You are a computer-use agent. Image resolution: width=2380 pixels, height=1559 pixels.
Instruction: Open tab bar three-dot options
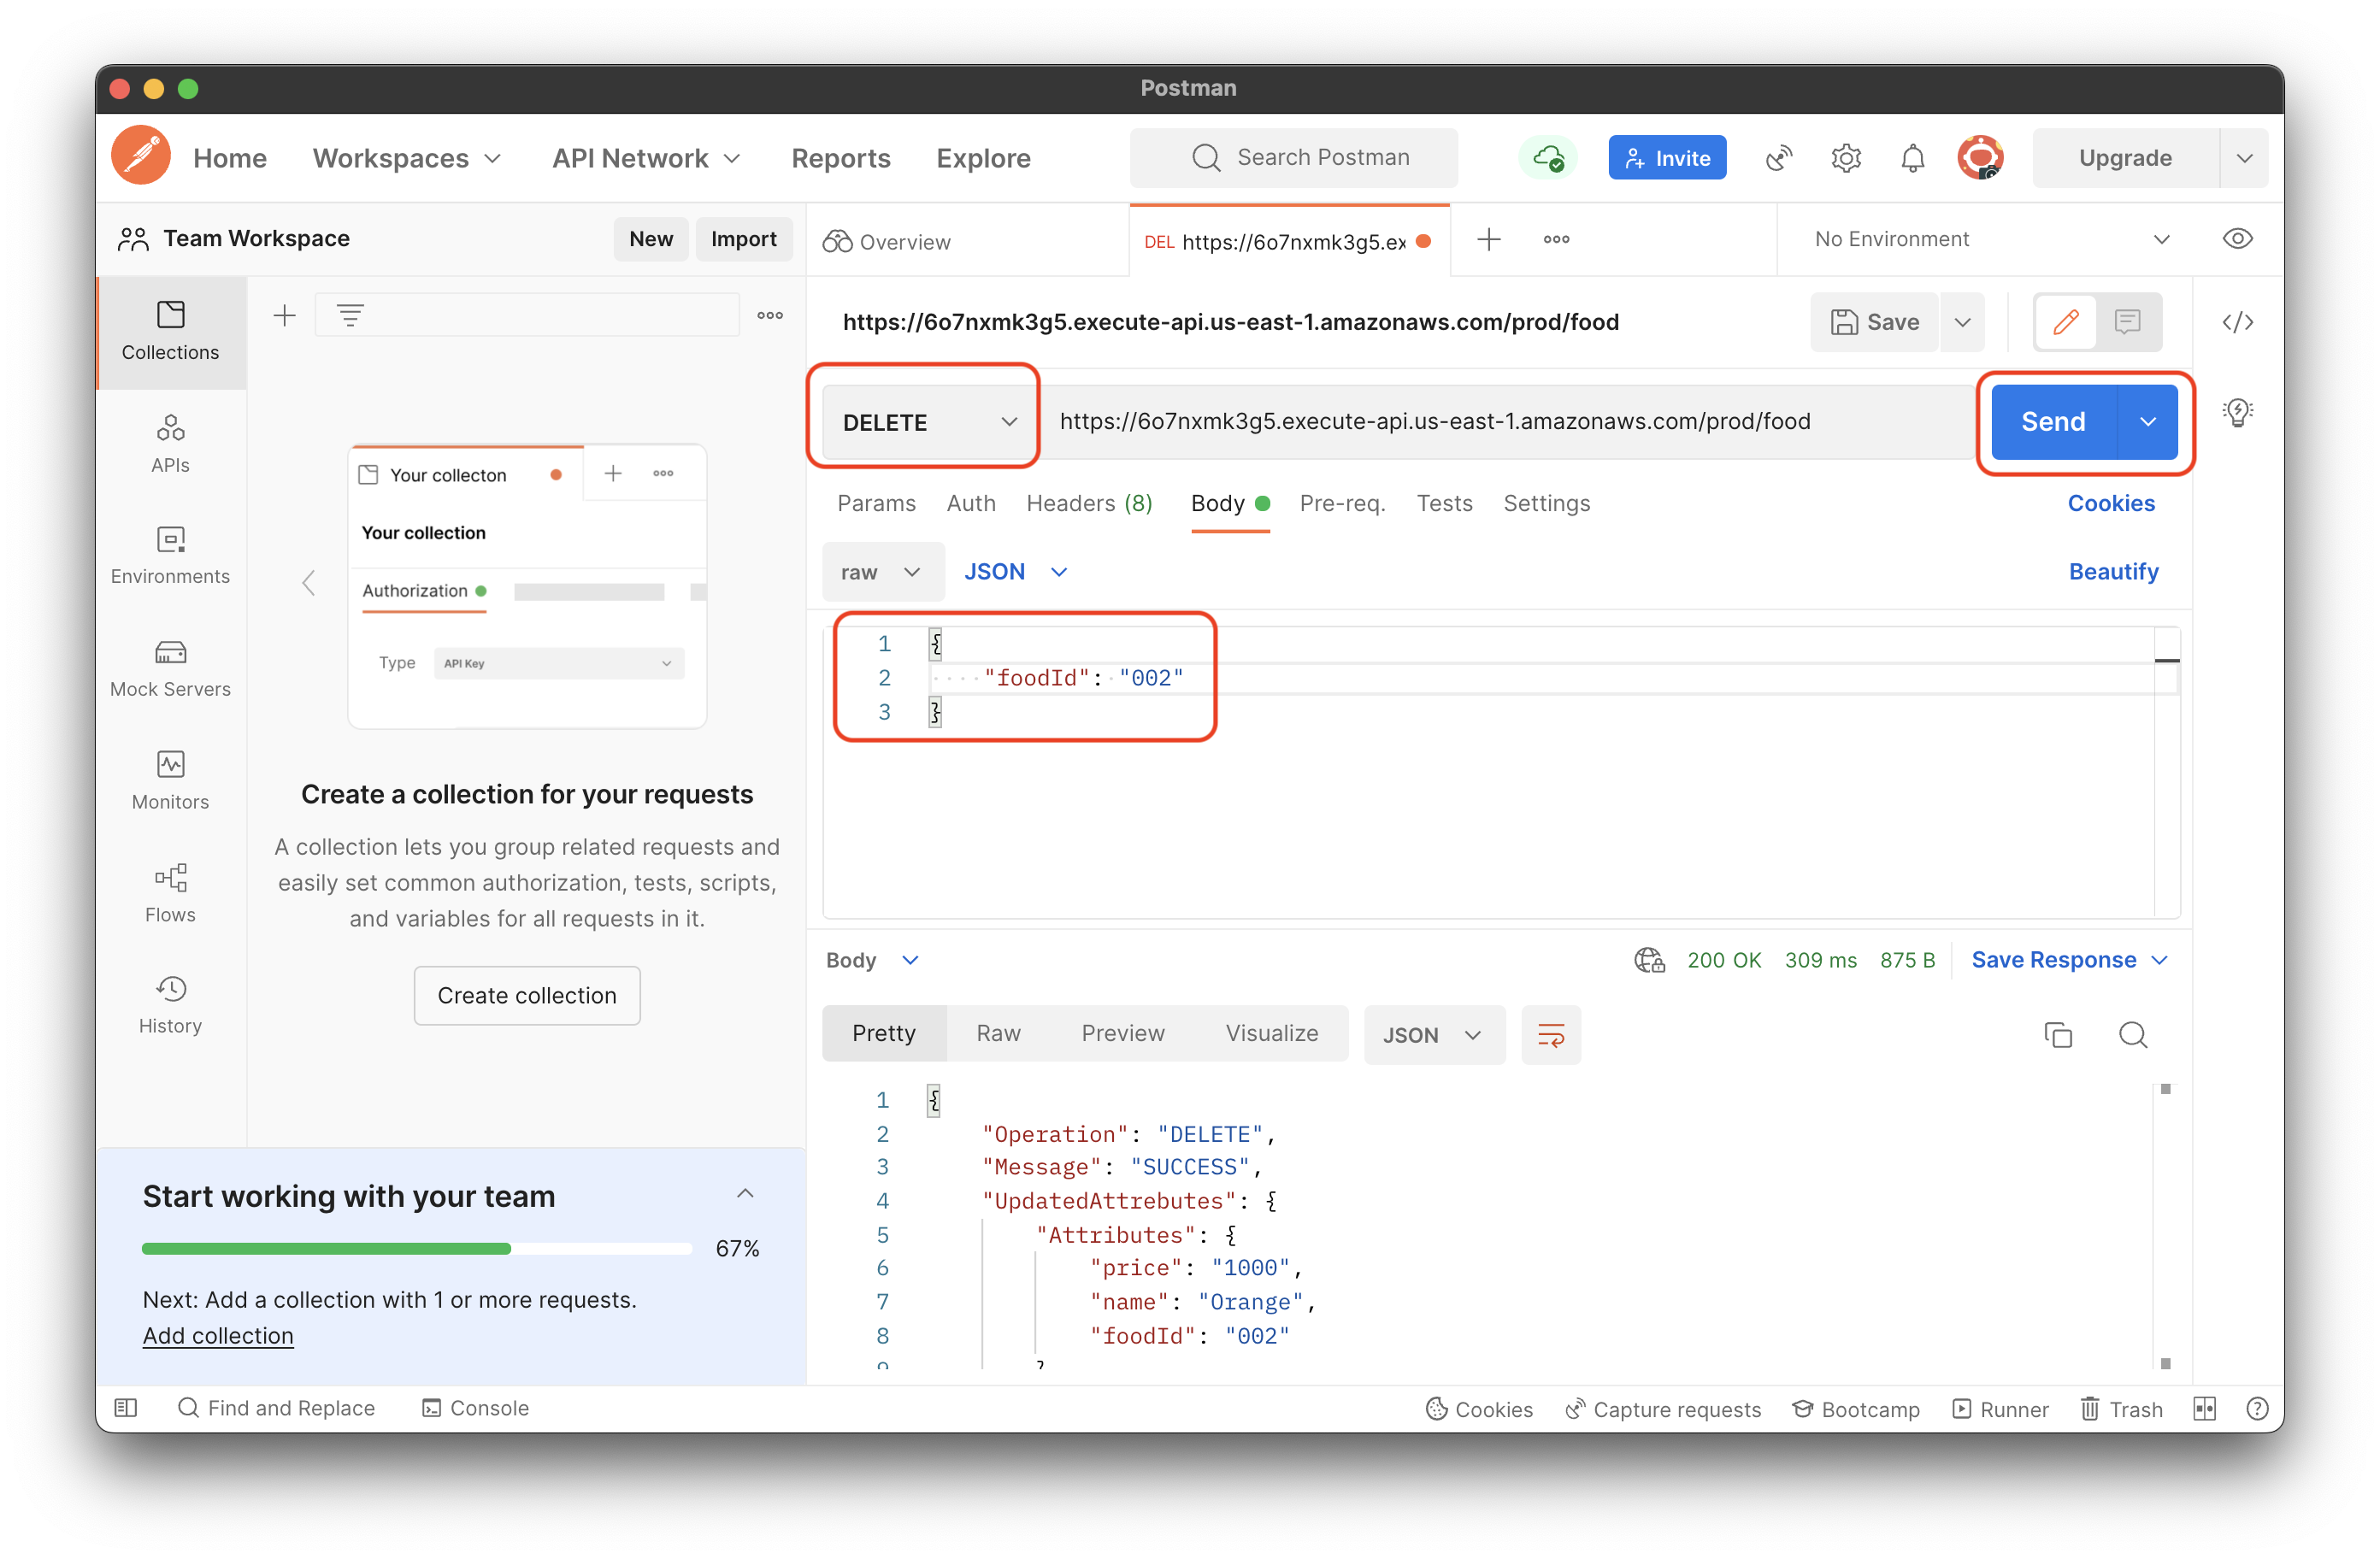point(1556,239)
